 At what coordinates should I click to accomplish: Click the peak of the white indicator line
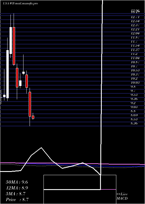41,147
